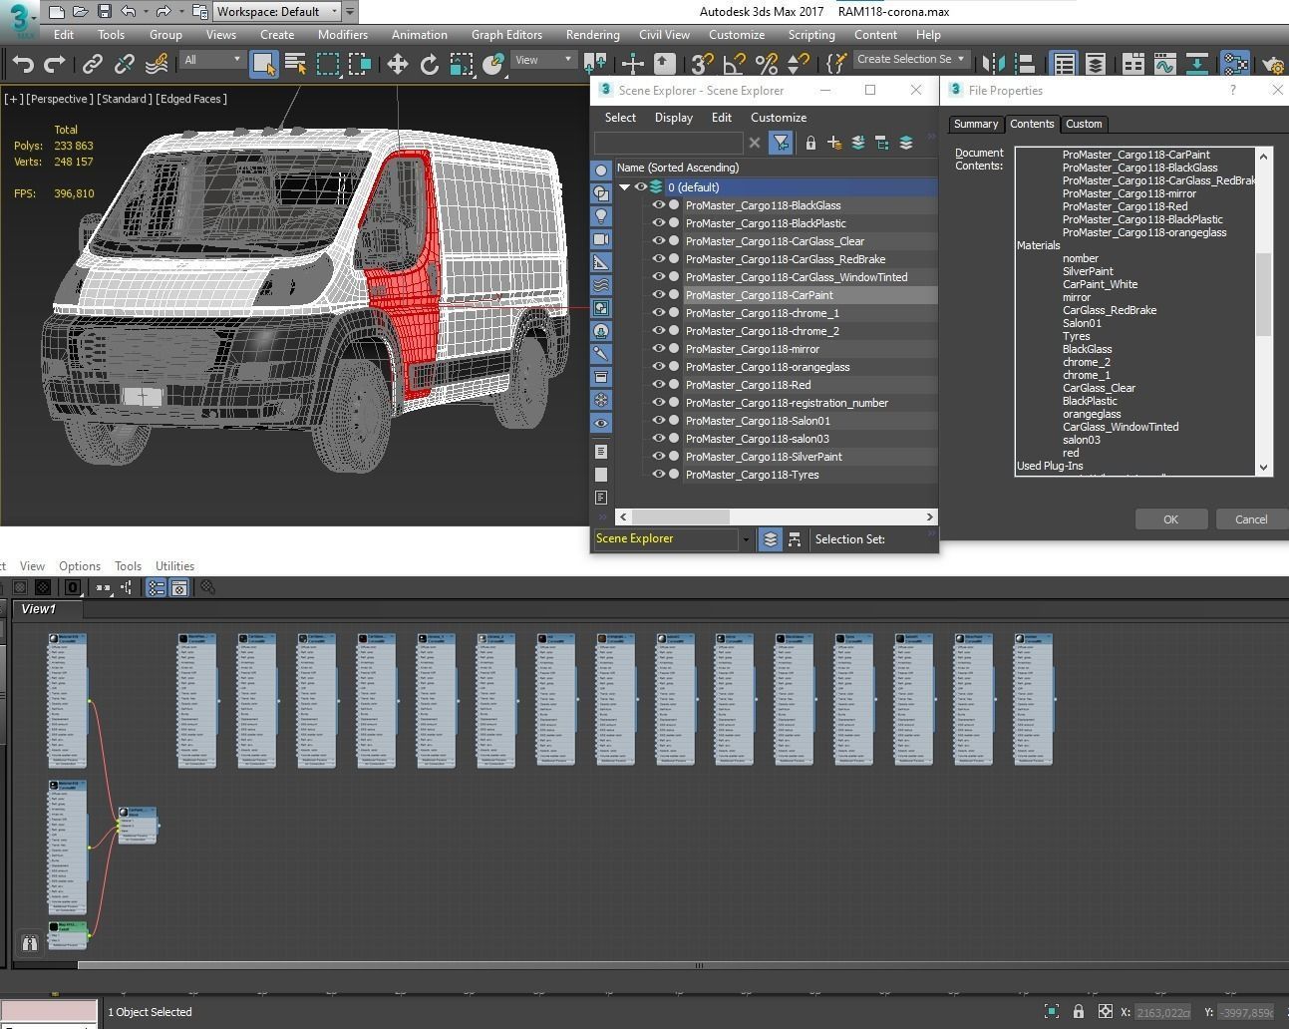The height and width of the screenshot is (1029, 1289).
Task: Activate the Select and Rotate tool
Action: 429,64
